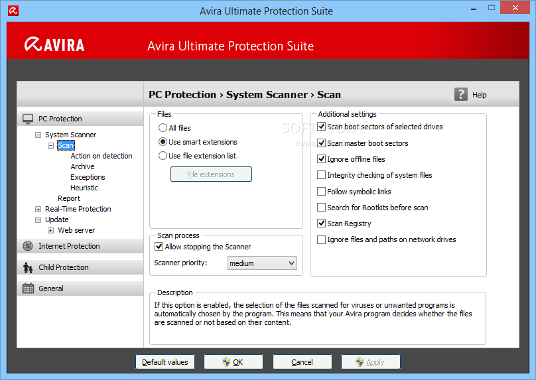
Task: Select Archive in the tree
Action: click(82, 166)
